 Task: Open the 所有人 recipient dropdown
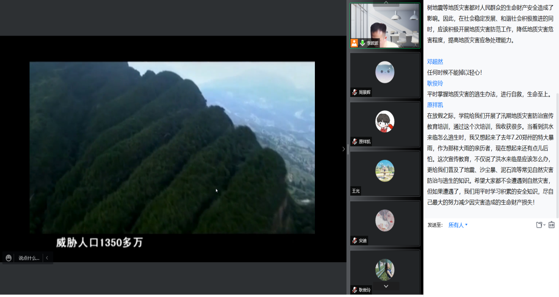[458, 225]
